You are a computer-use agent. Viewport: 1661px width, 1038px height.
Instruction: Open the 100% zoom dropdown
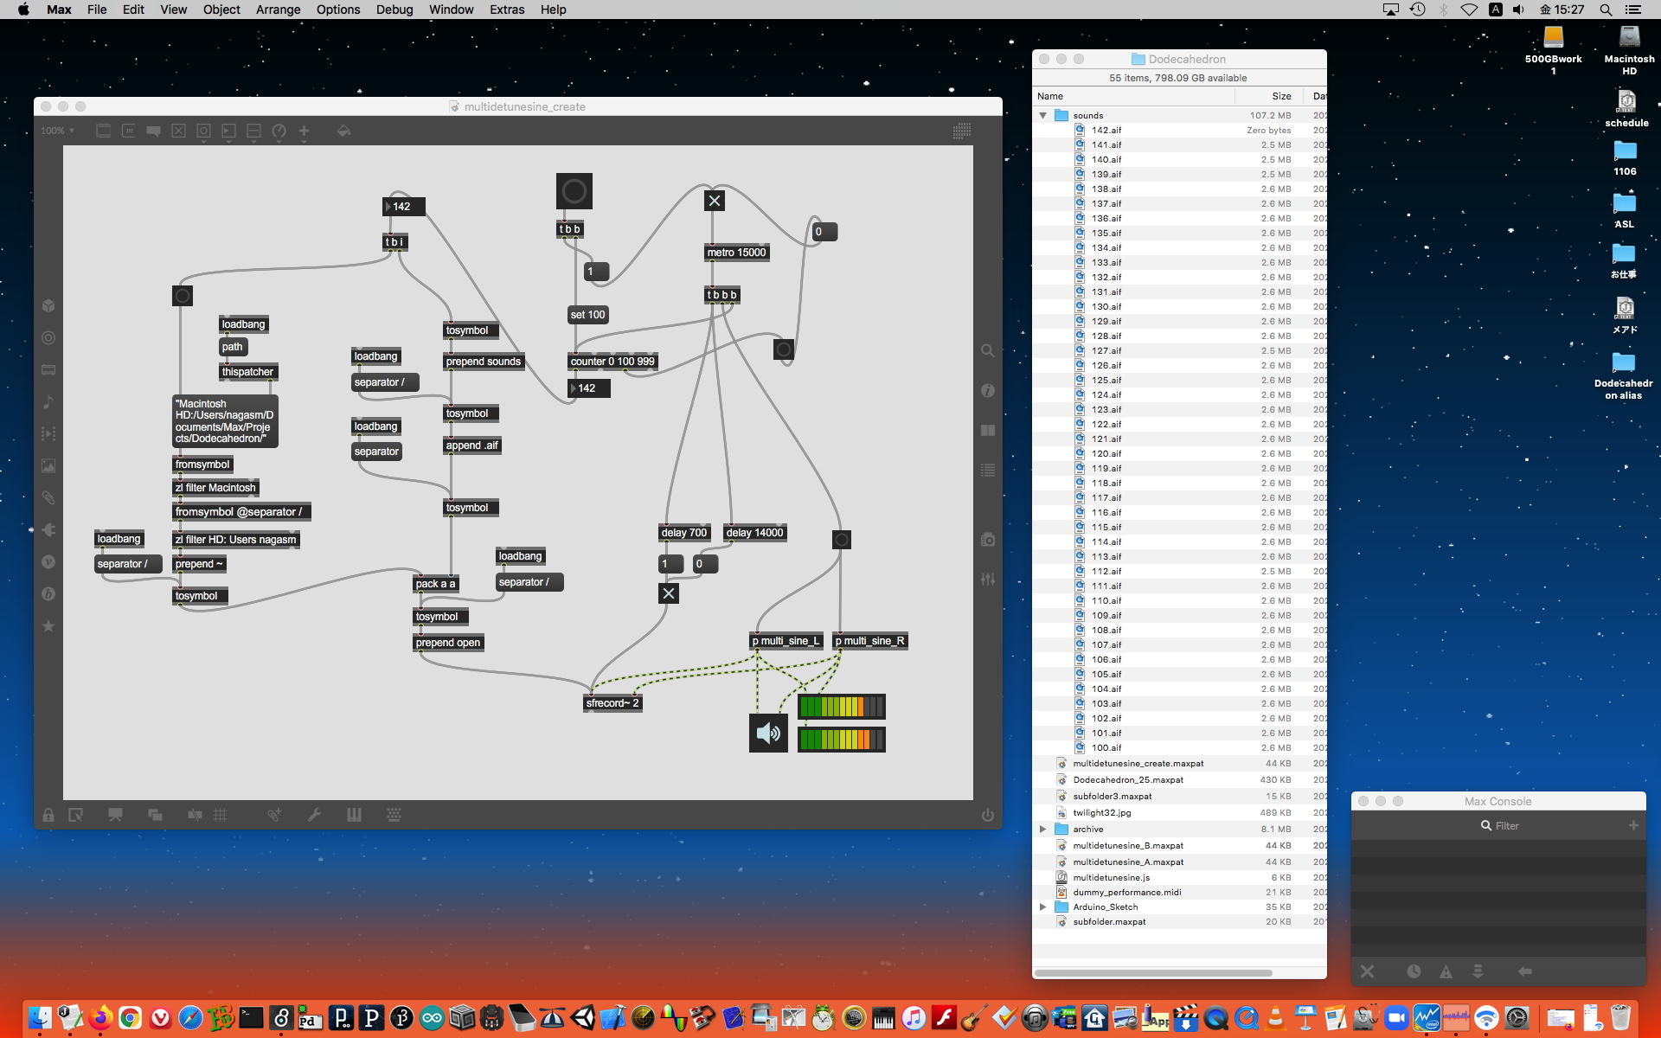(x=57, y=131)
